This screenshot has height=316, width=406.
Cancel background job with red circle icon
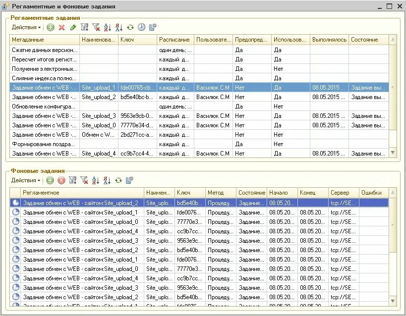pyautogui.click(x=61, y=180)
